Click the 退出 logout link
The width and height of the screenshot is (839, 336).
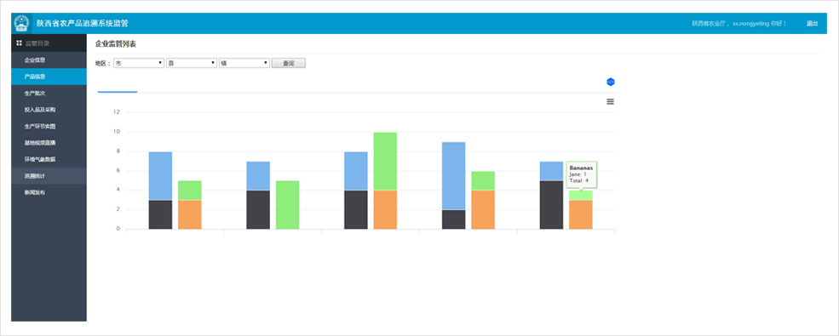coord(812,24)
